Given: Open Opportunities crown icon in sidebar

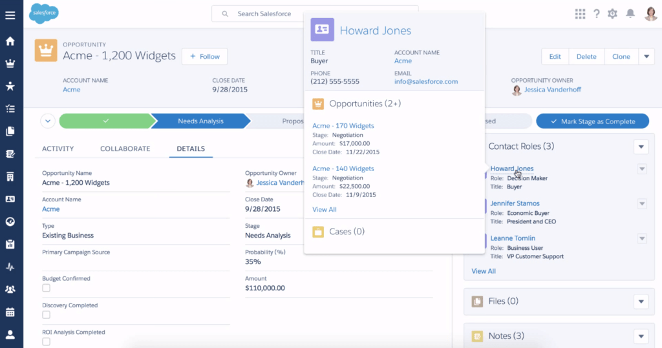Looking at the screenshot, I should coord(10,64).
